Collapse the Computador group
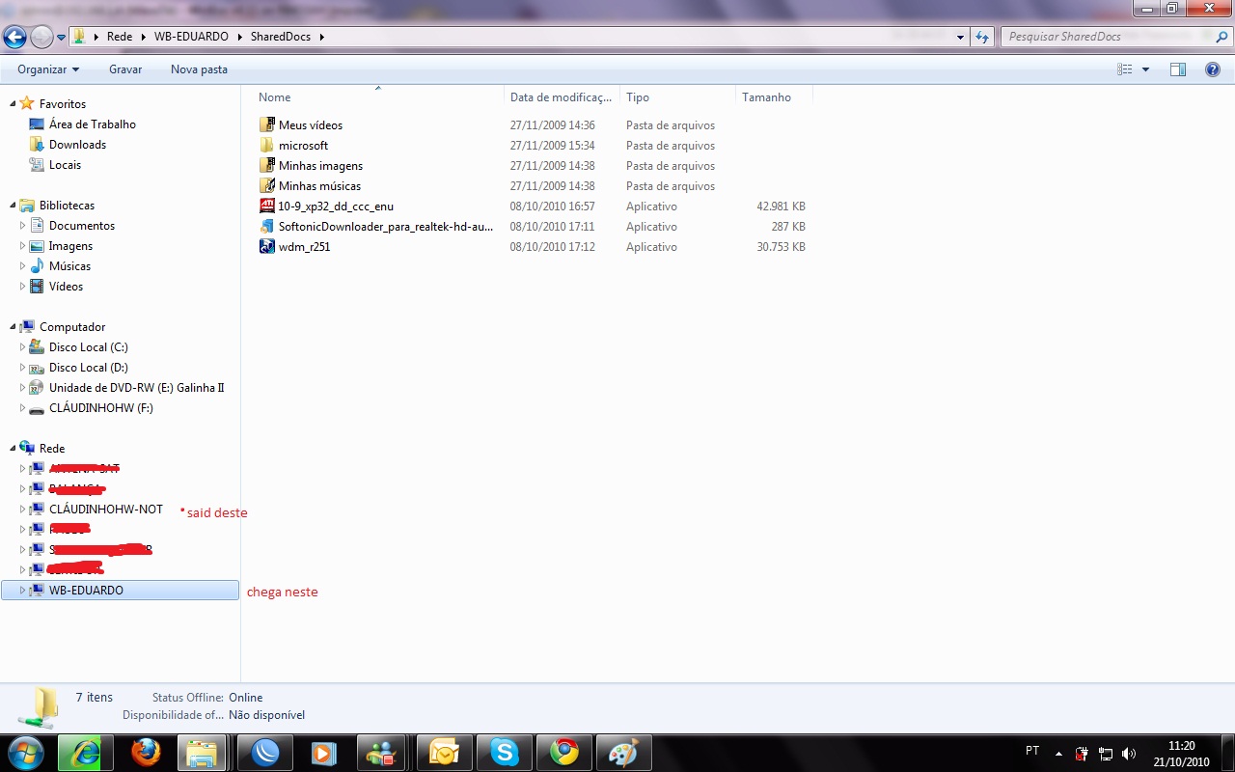This screenshot has height=772, width=1235. [13, 327]
